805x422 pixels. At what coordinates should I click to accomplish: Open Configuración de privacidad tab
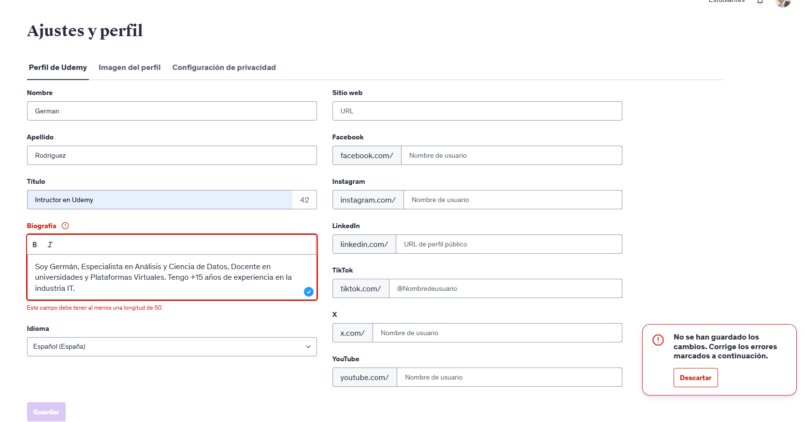[x=224, y=68]
